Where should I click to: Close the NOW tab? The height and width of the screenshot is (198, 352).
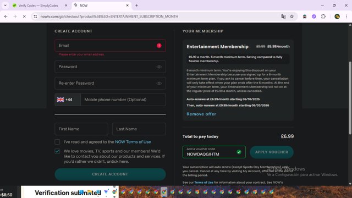[x=127, y=5]
